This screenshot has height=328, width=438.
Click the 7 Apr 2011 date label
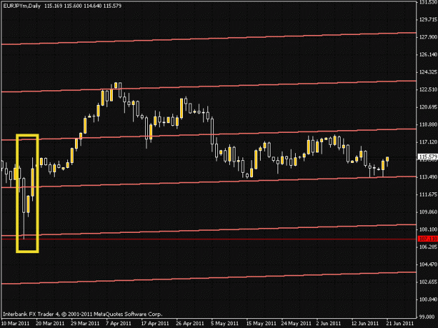[x=118, y=323]
